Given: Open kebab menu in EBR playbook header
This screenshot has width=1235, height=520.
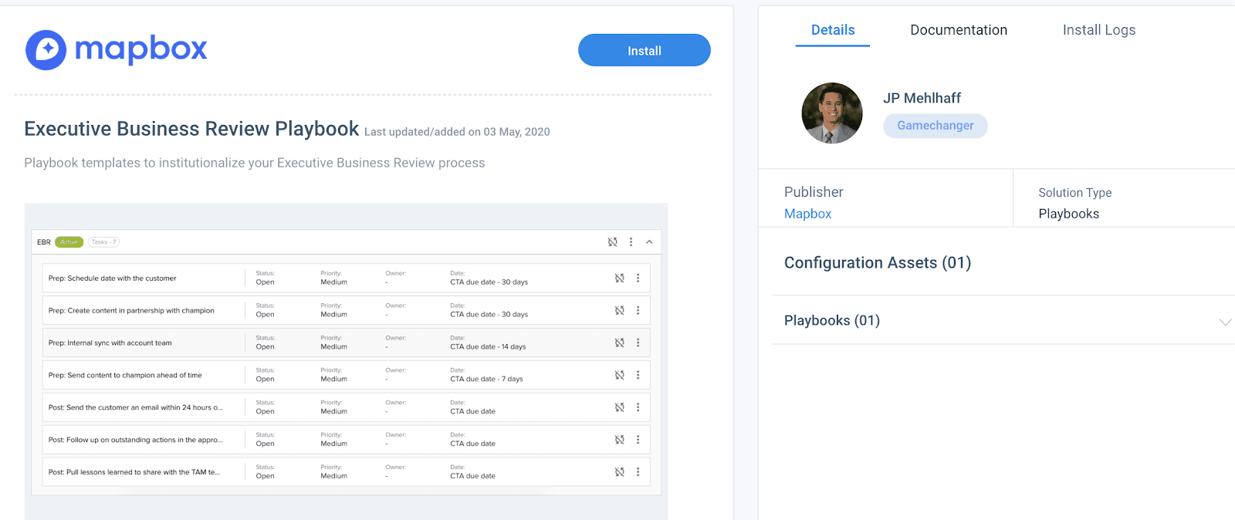Looking at the screenshot, I should click(631, 242).
